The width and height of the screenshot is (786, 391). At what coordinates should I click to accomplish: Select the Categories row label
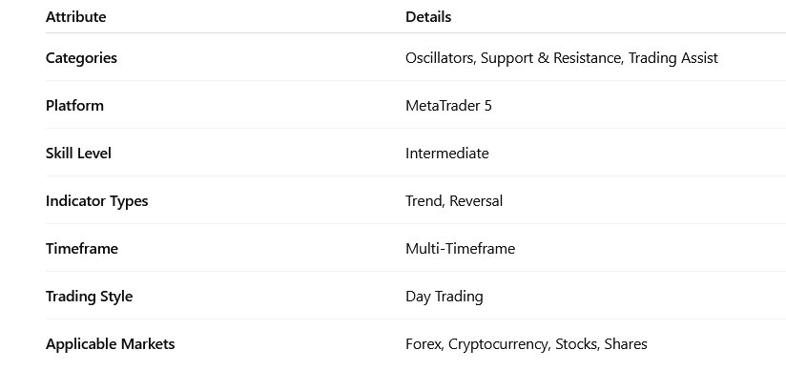point(81,58)
